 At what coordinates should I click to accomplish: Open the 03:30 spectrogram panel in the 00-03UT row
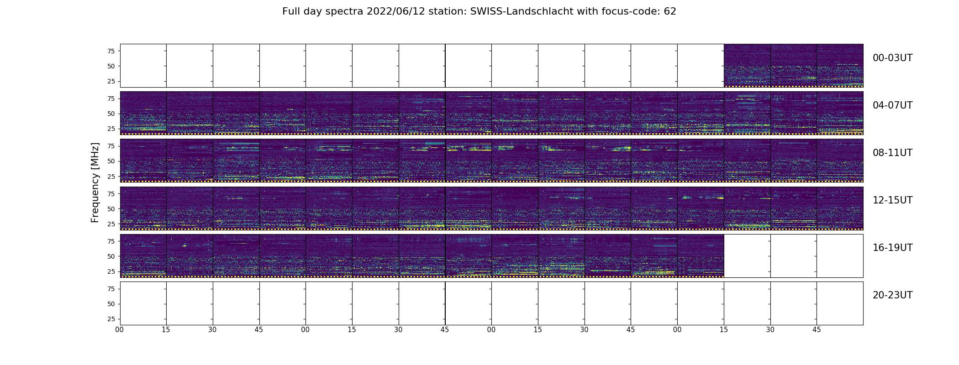pos(794,66)
